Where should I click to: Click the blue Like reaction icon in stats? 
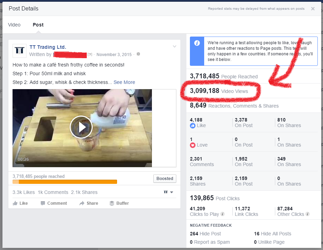pos(192,126)
